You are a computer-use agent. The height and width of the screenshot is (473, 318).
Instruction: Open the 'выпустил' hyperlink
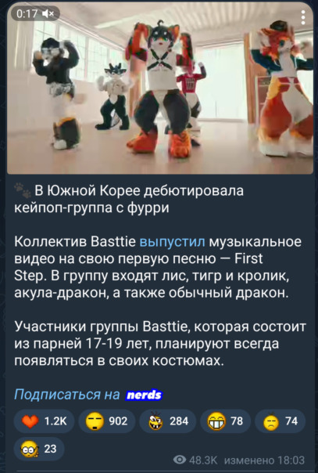[173, 242]
